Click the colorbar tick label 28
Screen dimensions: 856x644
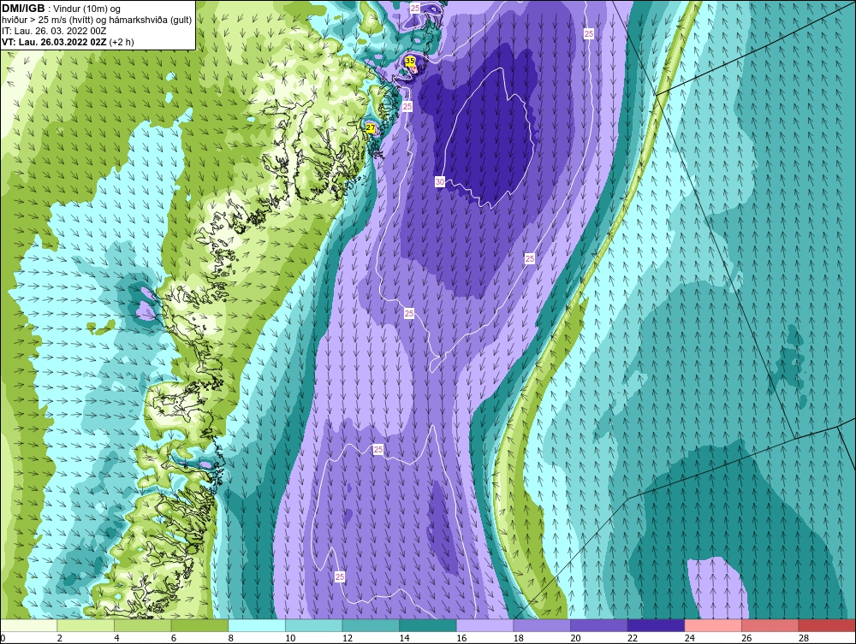tap(804, 638)
